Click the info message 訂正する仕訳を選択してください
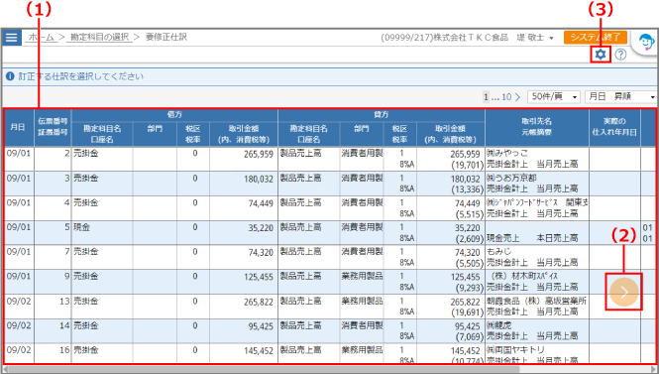The width and height of the screenshot is (659, 374). point(80,76)
